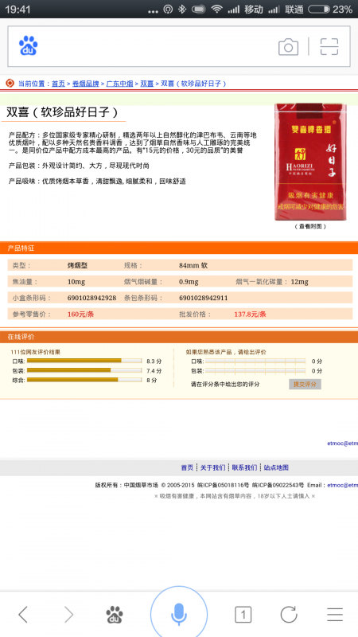Click 提交评分 submit rating button
Viewport: 358px width, 637px height.
pos(305,384)
